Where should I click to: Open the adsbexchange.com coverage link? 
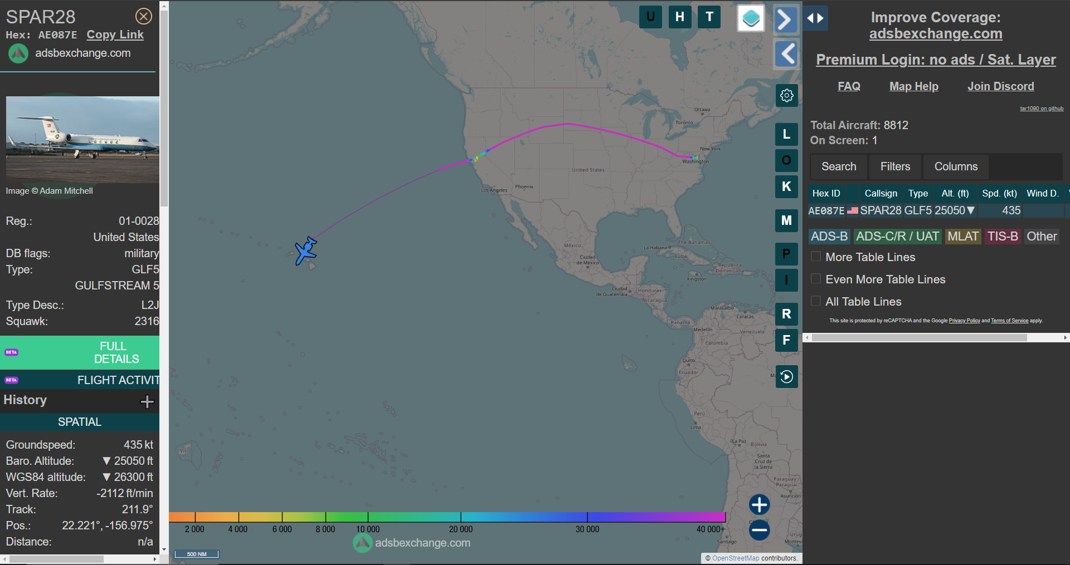(936, 34)
